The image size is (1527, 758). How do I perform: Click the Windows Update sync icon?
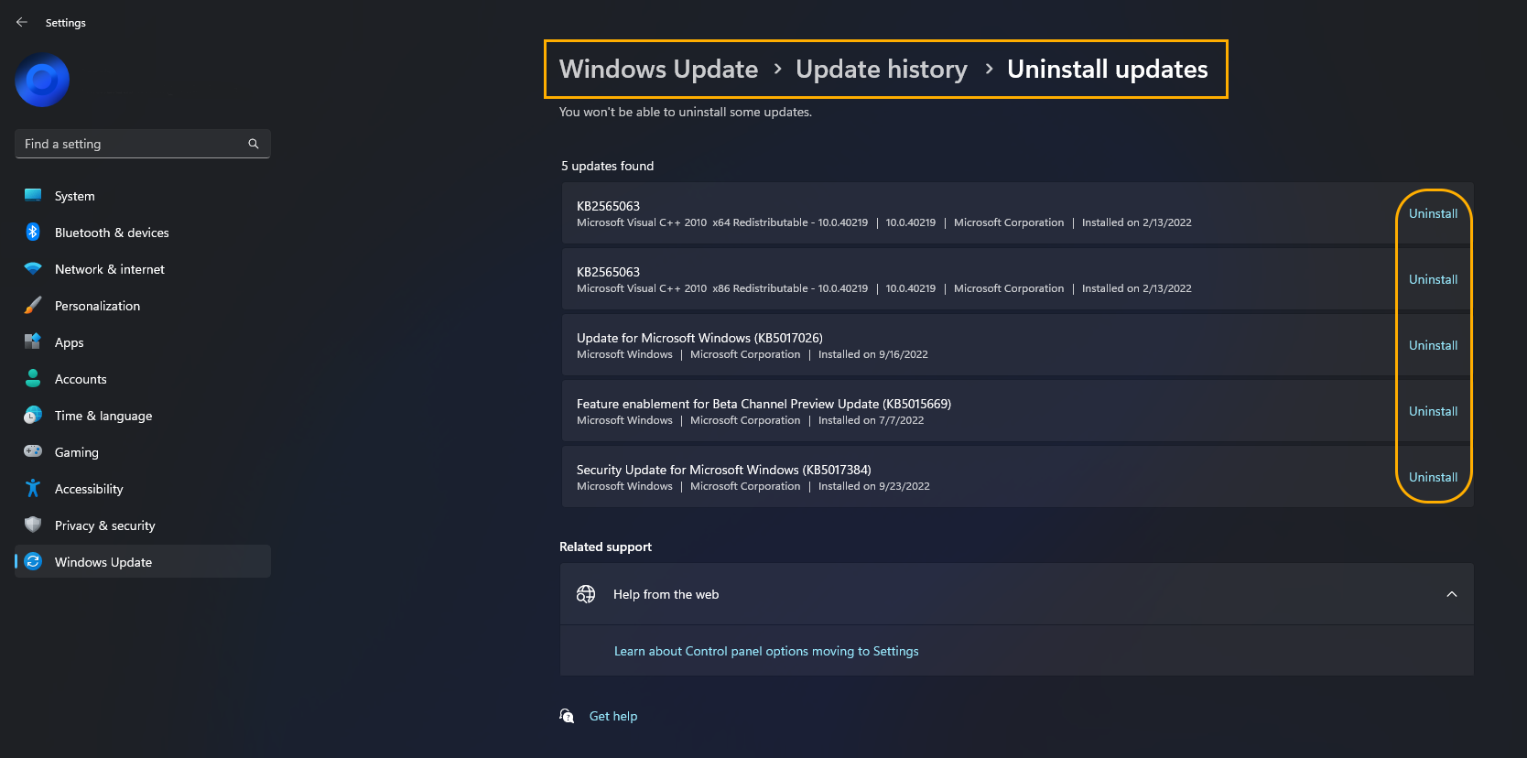[33, 561]
